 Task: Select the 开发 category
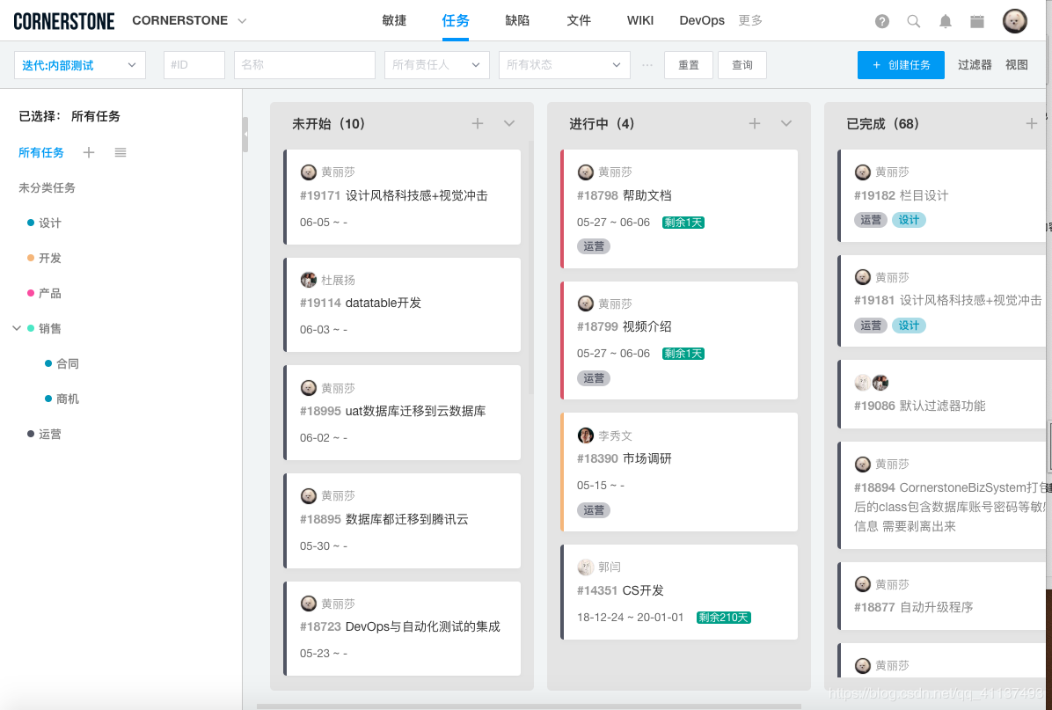point(49,259)
